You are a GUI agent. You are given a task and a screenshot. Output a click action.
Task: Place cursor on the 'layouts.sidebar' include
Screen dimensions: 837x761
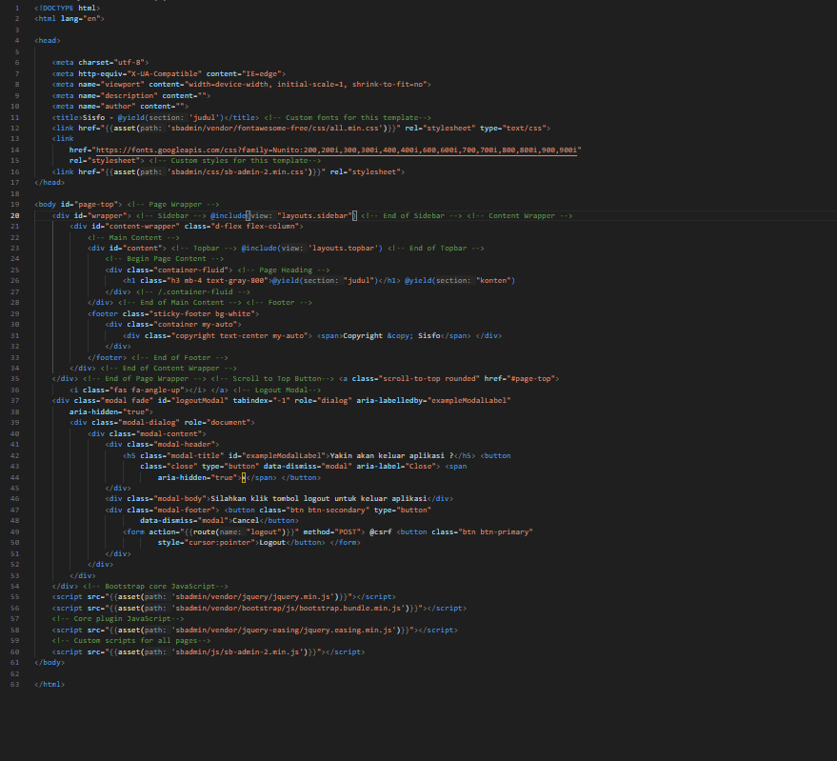[315, 216]
